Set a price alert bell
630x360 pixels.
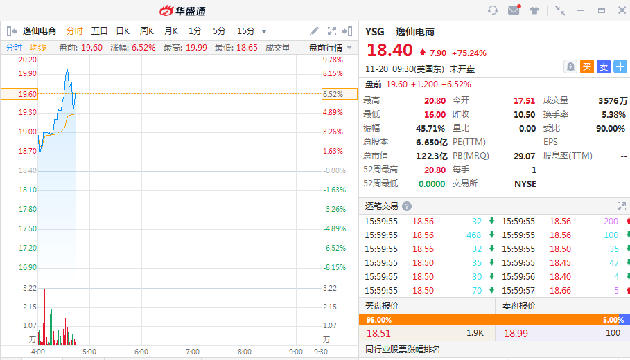point(570,66)
